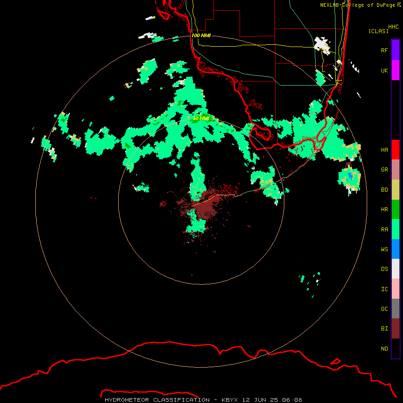
Task: Click the HA legend label
Action: click(x=384, y=150)
